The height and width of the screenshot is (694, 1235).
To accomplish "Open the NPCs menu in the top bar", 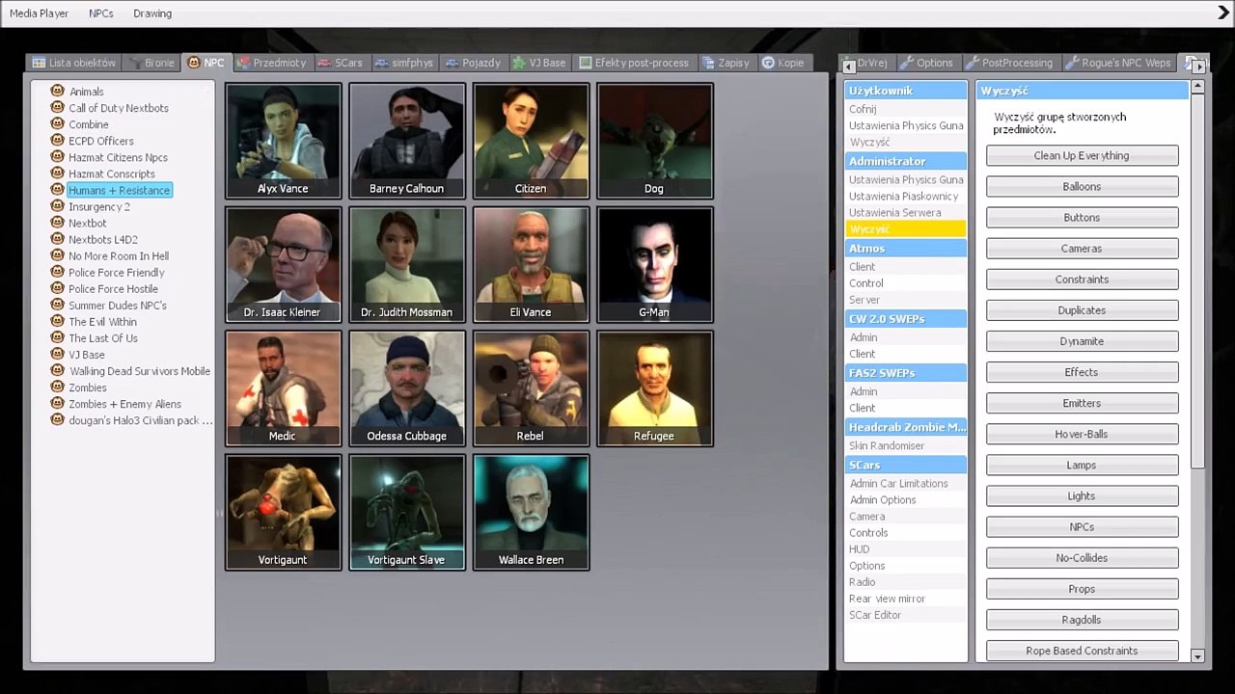I will point(100,13).
